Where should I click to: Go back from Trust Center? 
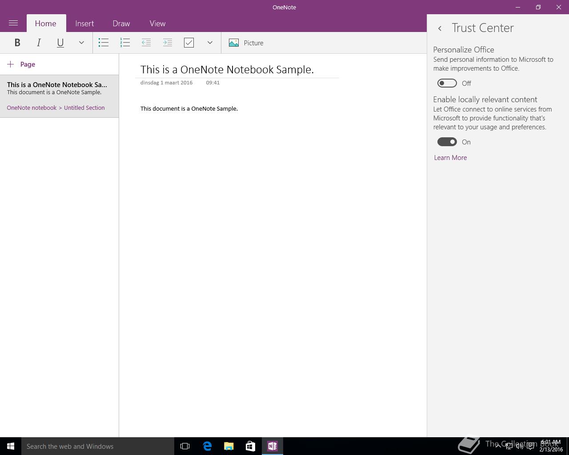pos(440,28)
